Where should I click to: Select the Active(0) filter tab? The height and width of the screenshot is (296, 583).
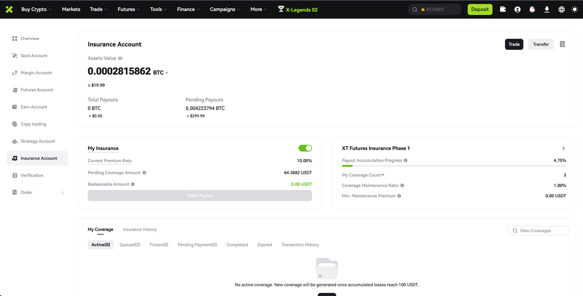[101, 245]
